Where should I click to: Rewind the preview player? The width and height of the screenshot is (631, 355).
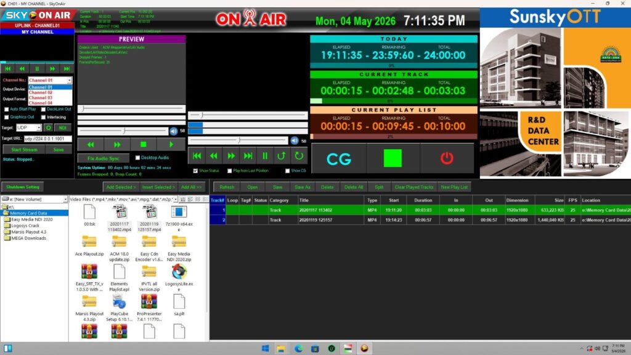click(91, 144)
